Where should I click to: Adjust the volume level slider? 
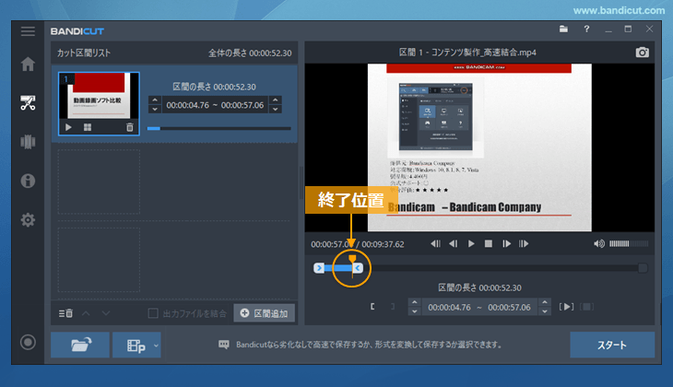628,243
